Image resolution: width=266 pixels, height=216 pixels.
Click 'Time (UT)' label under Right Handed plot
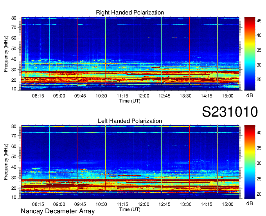tap(130, 101)
